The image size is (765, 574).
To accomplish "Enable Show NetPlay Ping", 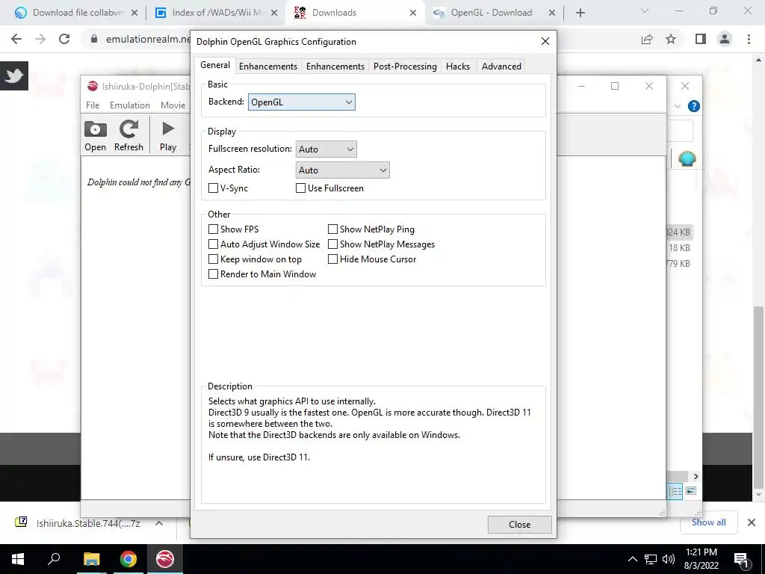I will click(x=332, y=229).
